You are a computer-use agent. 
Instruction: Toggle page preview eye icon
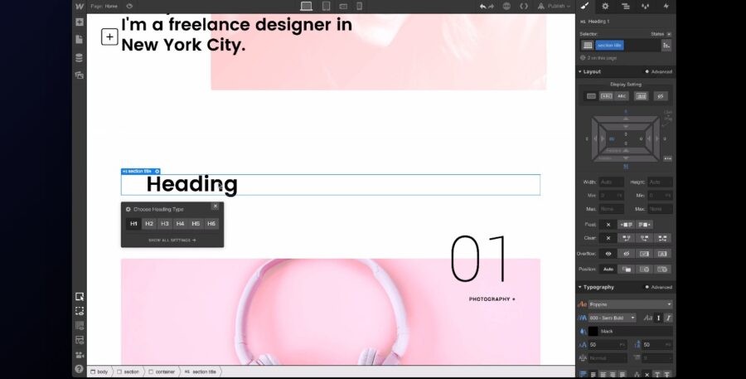click(x=129, y=6)
